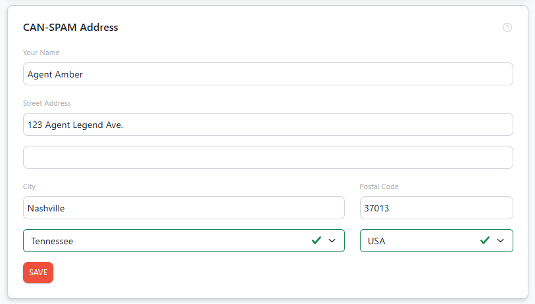The height and width of the screenshot is (304, 535).
Task: Expand country list via USA chevron arrow
Action: (501, 241)
